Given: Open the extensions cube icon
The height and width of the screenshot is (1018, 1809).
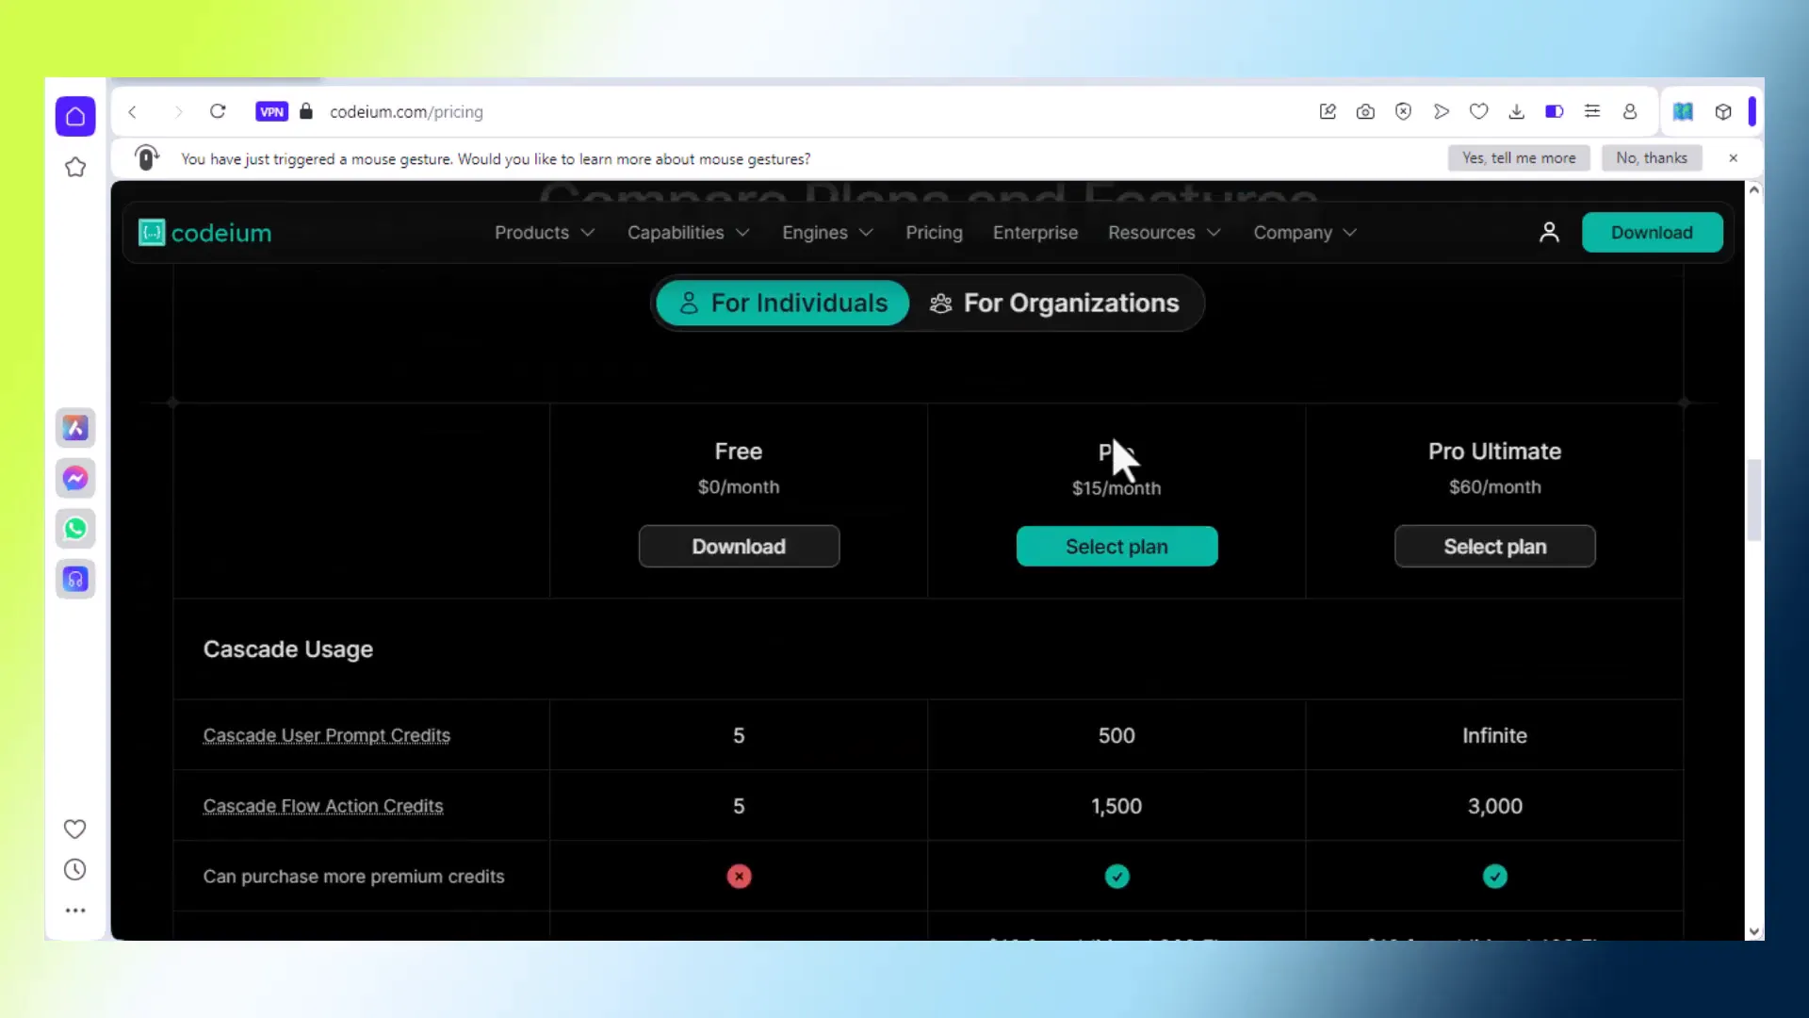Looking at the screenshot, I should coord(1723,111).
